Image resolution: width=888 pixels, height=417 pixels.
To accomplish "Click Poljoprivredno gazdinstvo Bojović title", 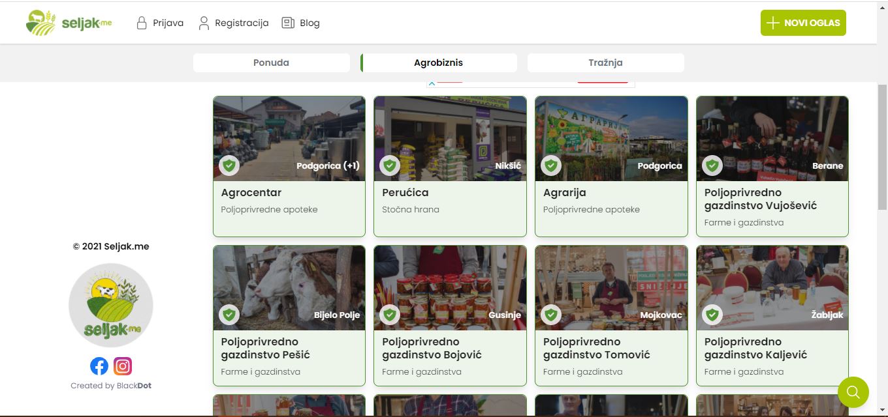I will pyautogui.click(x=432, y=349).
